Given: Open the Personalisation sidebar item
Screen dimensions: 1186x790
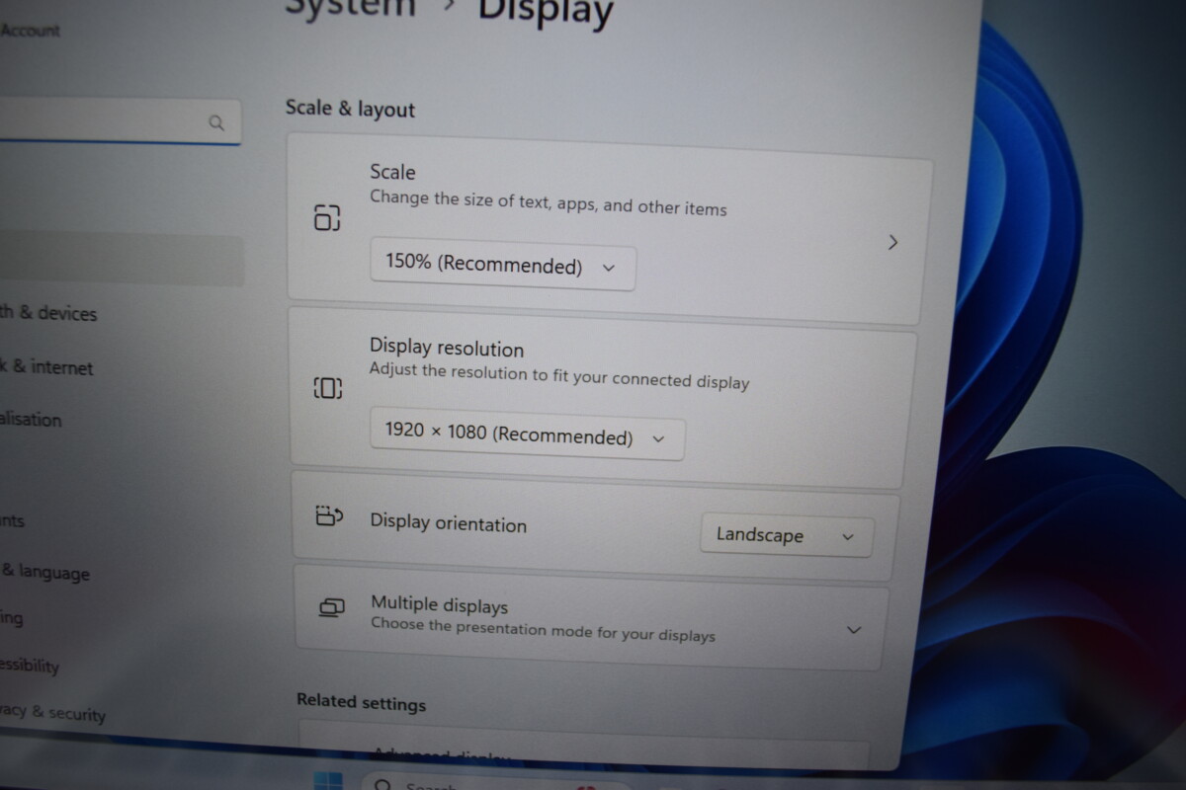Looking at the screenshot, I should coord(31,419).
